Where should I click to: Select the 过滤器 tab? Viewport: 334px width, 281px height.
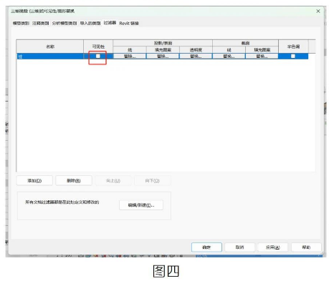pyautogui.click(x=110, y=23)
